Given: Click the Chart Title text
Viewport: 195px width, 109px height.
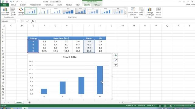Looking at the screenshot, I should coord(69,57).
